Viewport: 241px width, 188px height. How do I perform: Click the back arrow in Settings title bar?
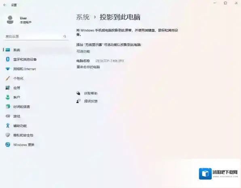pyautogui.click(x=4, y=5)
